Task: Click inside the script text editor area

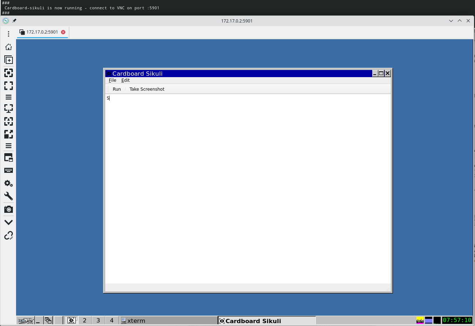Action: click(x=248, y=189)
